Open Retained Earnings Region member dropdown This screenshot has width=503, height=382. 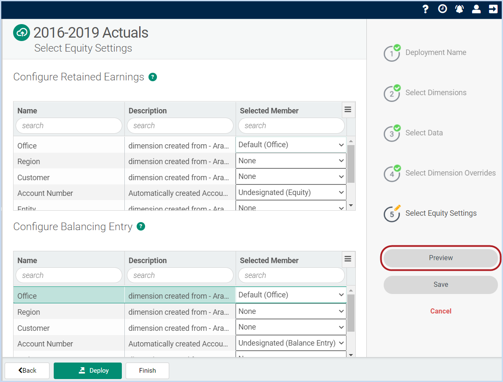(x=291, y=161)
